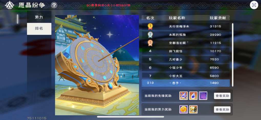
Task: Switch to the 势力 tab
Action: [39, 17]
